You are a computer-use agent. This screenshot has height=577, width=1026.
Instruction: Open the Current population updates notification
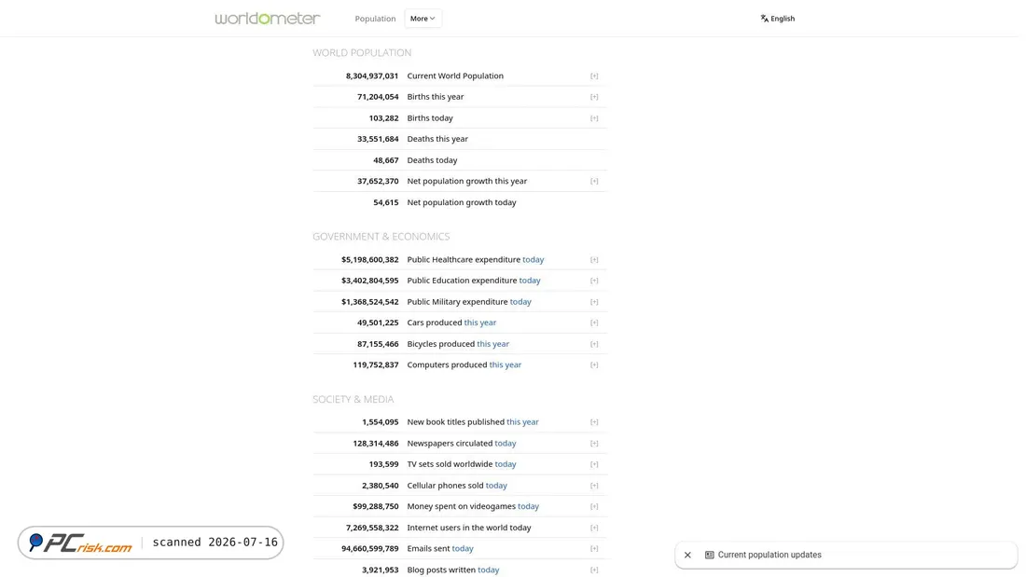tap(846, 555)
